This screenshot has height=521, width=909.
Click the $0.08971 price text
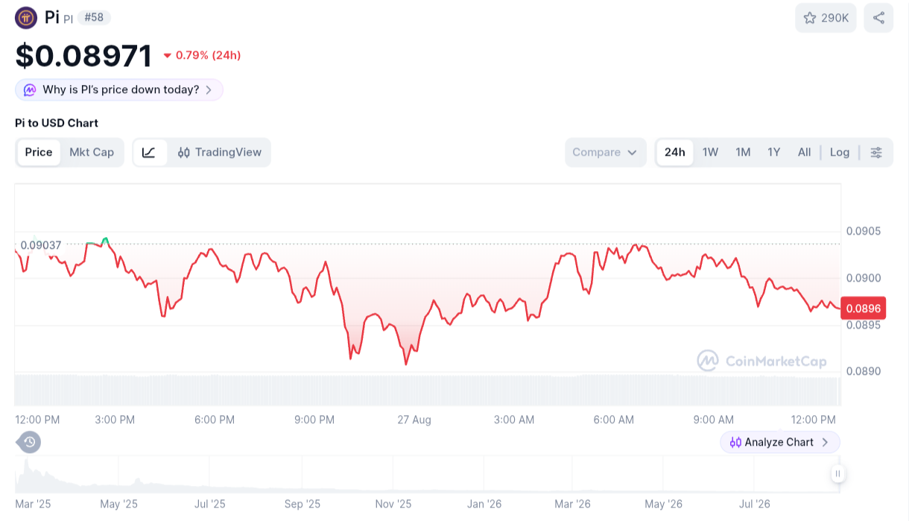(x=83, y=56)
